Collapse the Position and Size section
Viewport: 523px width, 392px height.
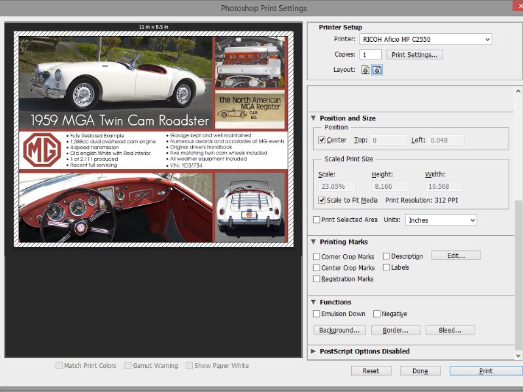(314, 118)
